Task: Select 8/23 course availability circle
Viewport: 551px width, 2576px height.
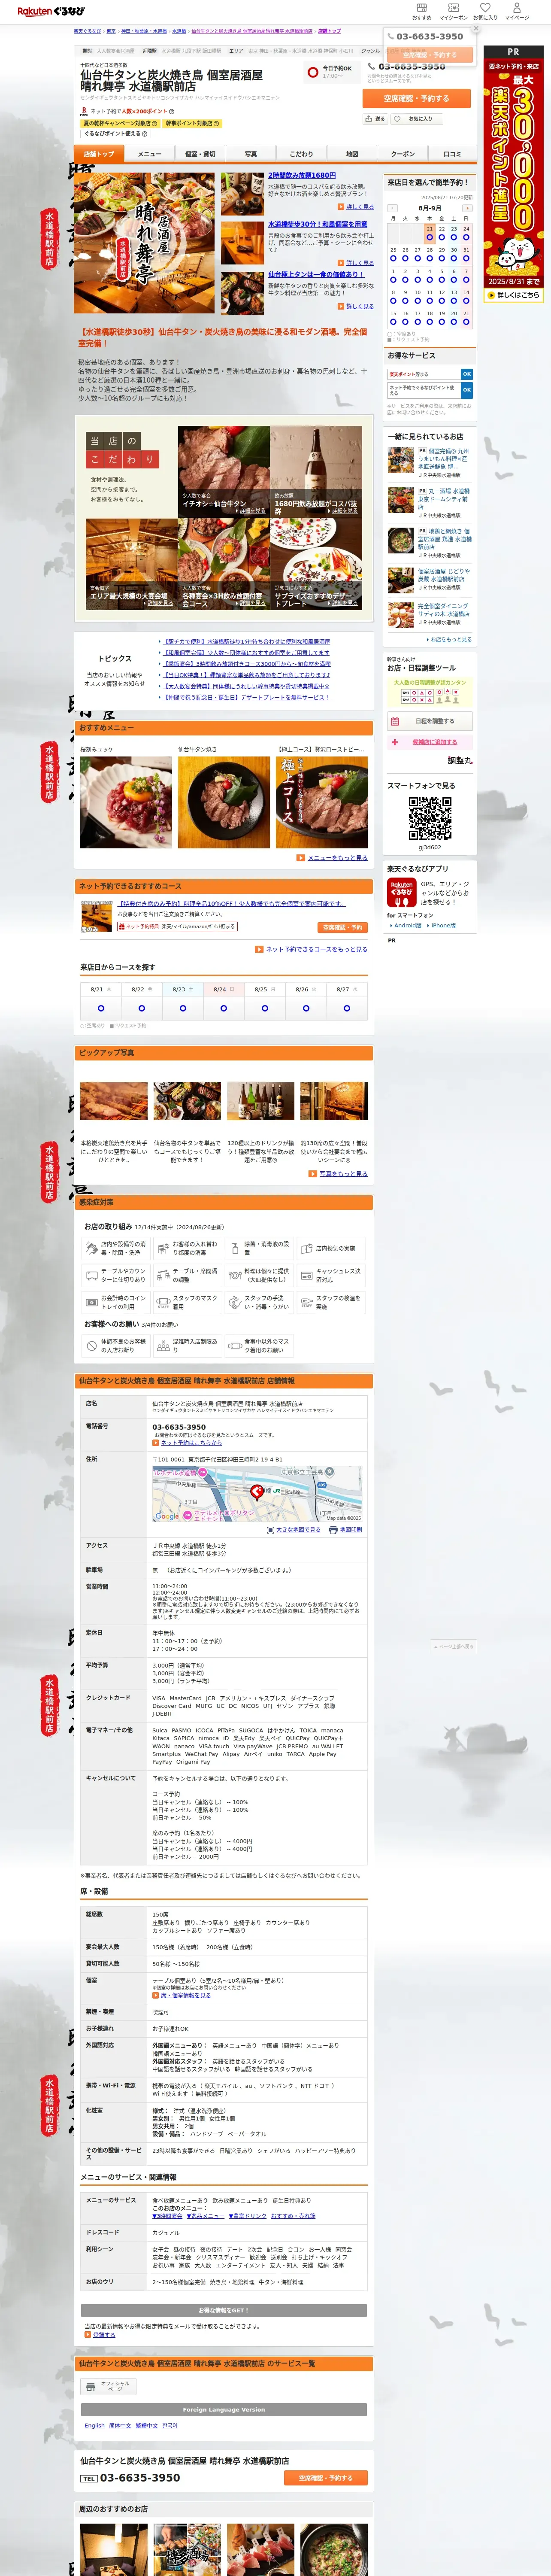Action: pyautogui.click(x=182, y=1008)
